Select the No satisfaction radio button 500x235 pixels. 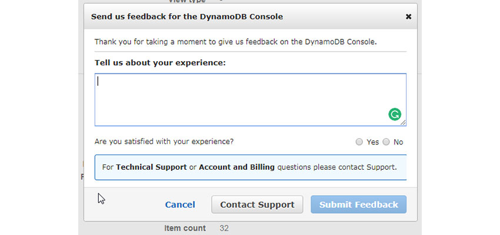tap(386, 142)
